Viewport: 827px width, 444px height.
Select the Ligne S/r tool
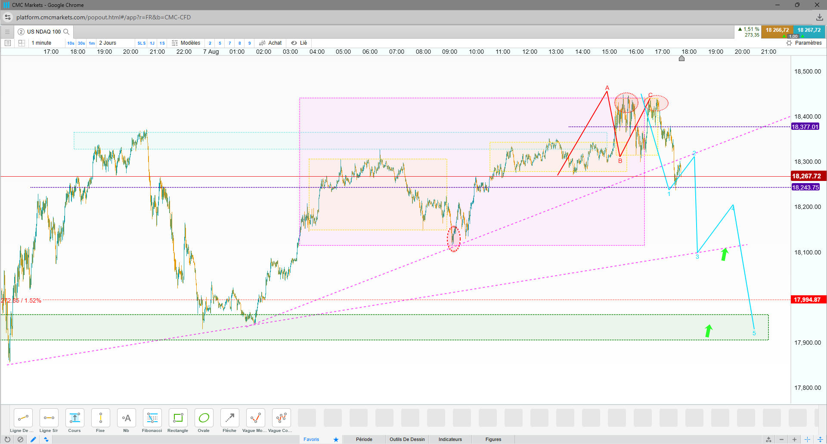pyautogui.click(x=49, y=420)
